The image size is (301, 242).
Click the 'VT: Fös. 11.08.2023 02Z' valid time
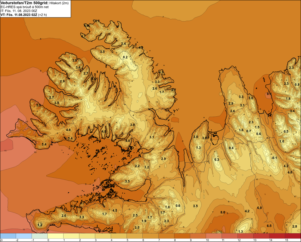pyautogui.click(x=19, y=15)
